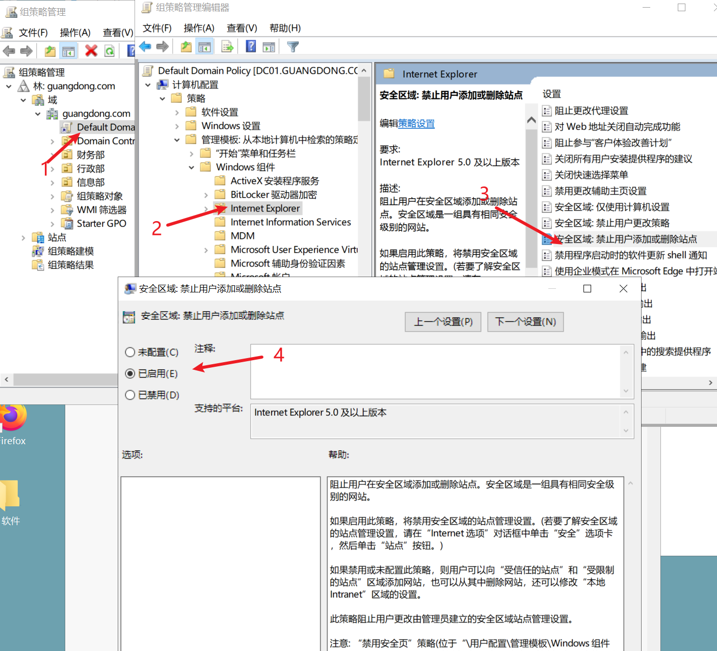Collapse the 林: guangdong.com tree node
717x651 pixels.
tap(9, 87)
